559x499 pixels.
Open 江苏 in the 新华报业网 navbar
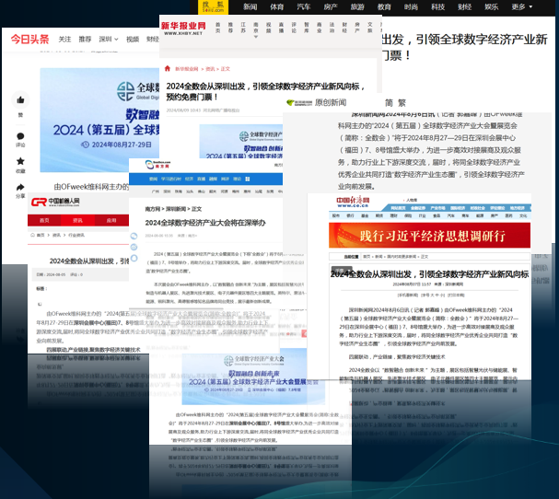[243, 28]
